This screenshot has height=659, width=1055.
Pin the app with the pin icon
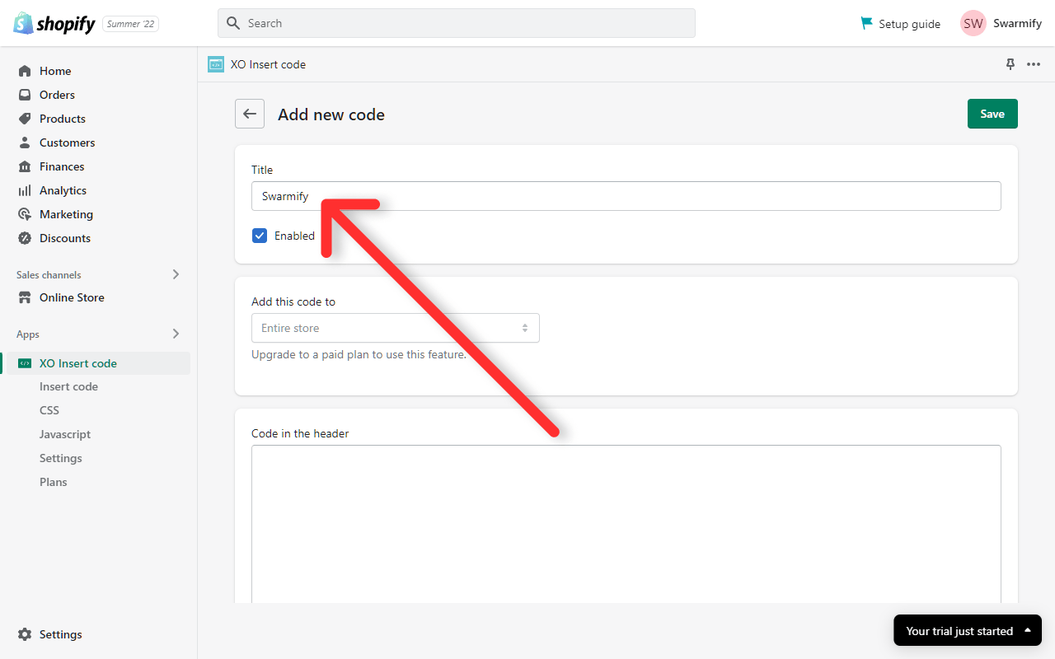tap(1010, 64)
